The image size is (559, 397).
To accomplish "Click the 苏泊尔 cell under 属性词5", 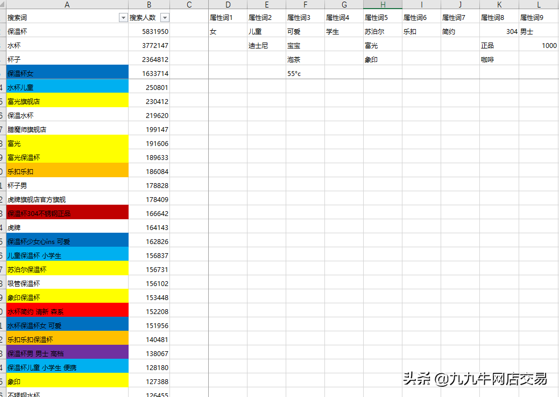I will coord(383,31).
